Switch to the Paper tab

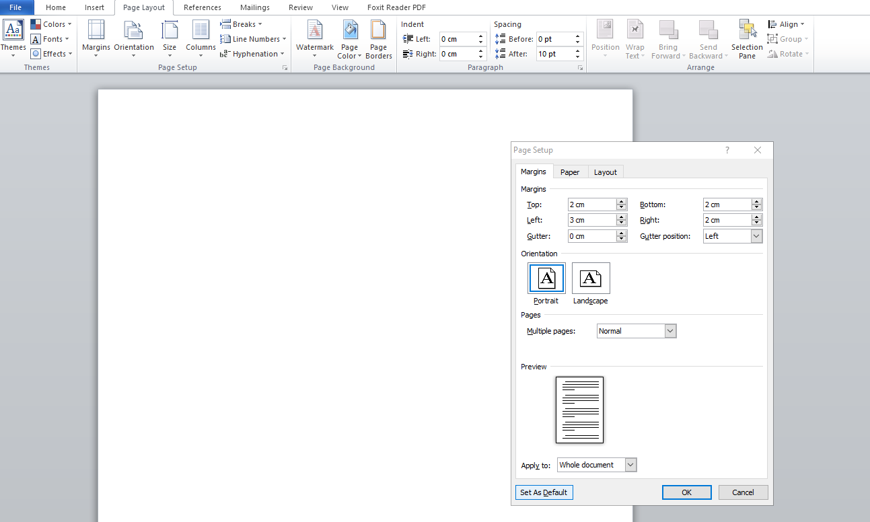[x=570, y=172]
